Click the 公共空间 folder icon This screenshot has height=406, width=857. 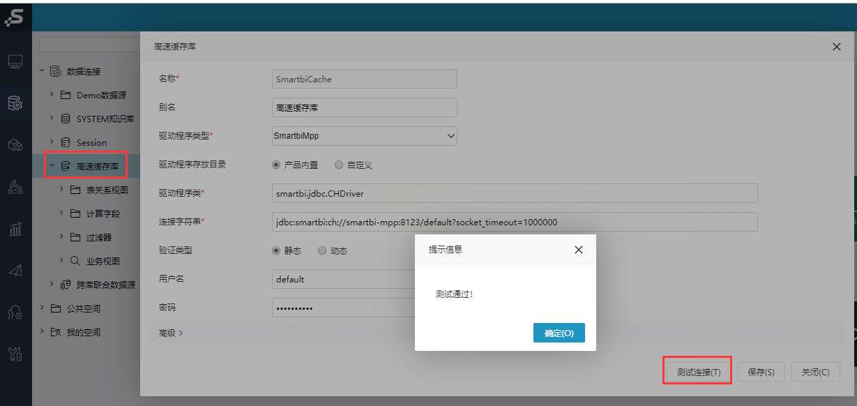pyautogui.click(x=56, y=308)
